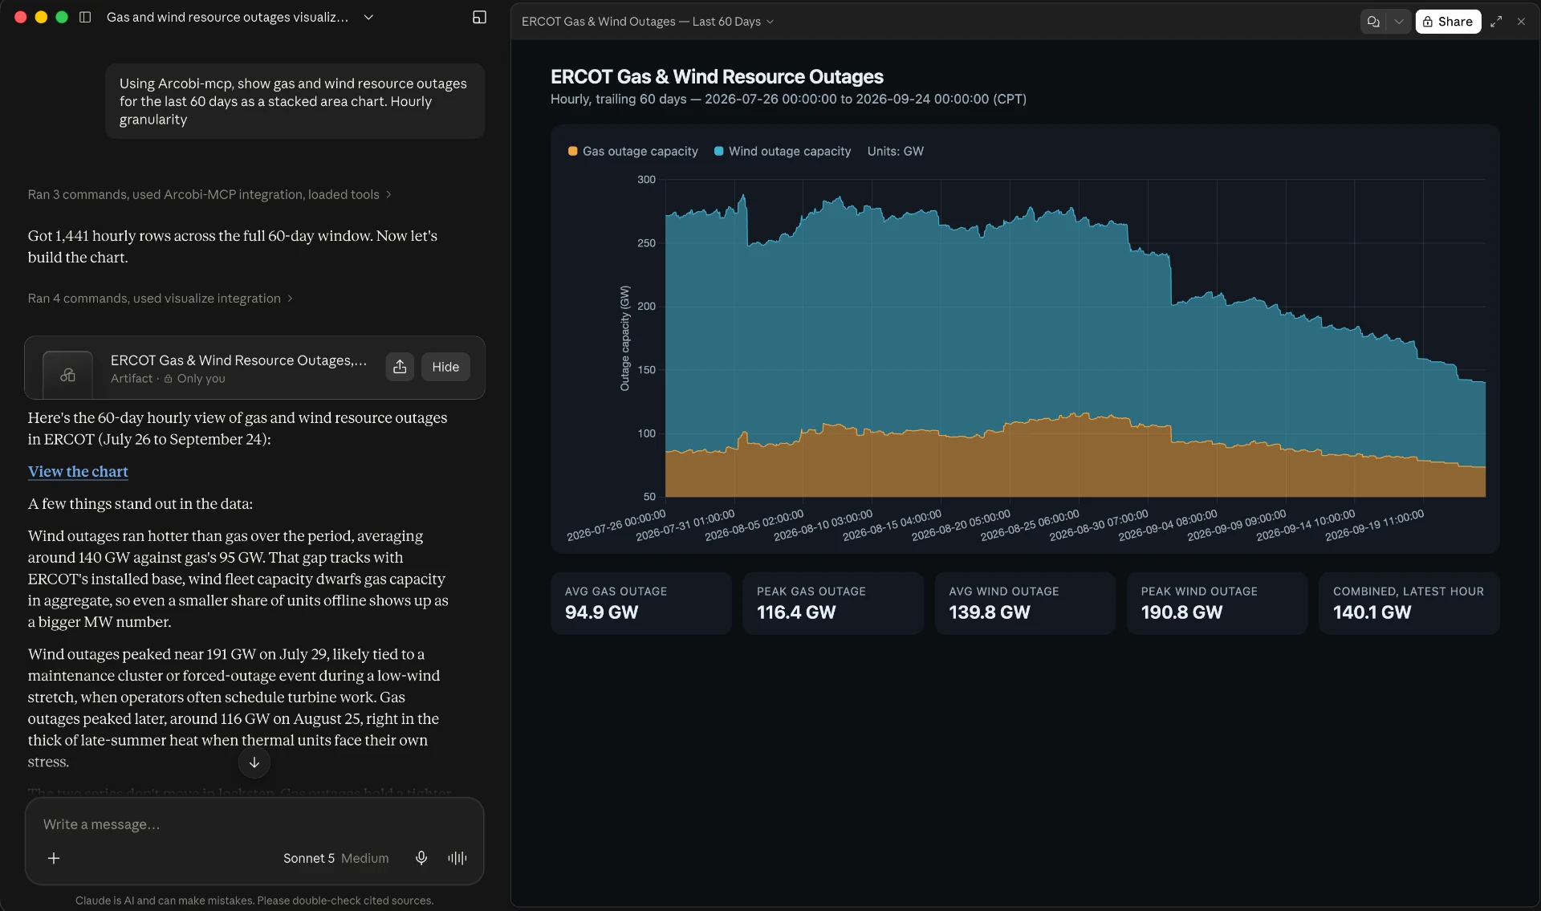Click the 'Units: GW' legend label
1541x911 pixels.
tap(895, 151)
